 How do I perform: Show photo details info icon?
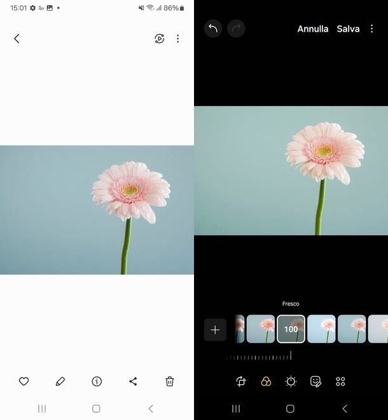click(97, 381)
